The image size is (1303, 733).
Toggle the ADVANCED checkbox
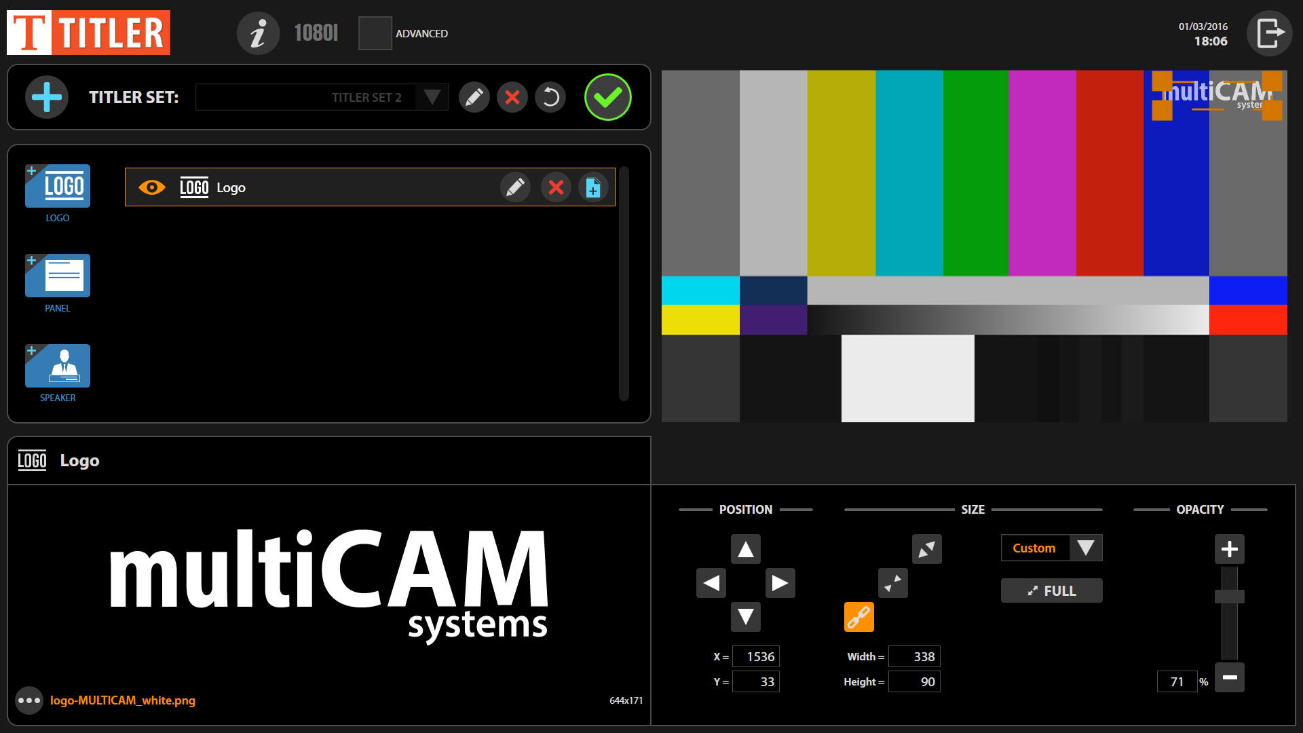(x=375, y=33)
